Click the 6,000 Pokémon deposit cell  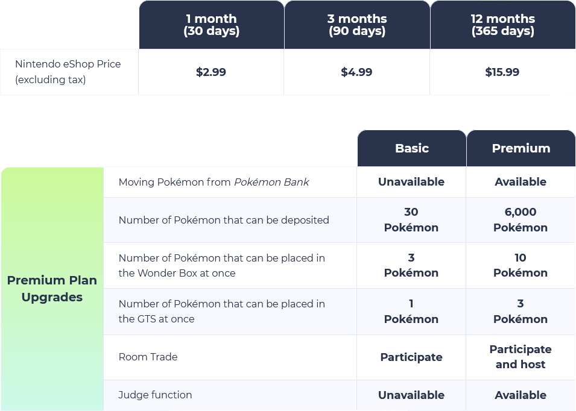pos(521,220)
